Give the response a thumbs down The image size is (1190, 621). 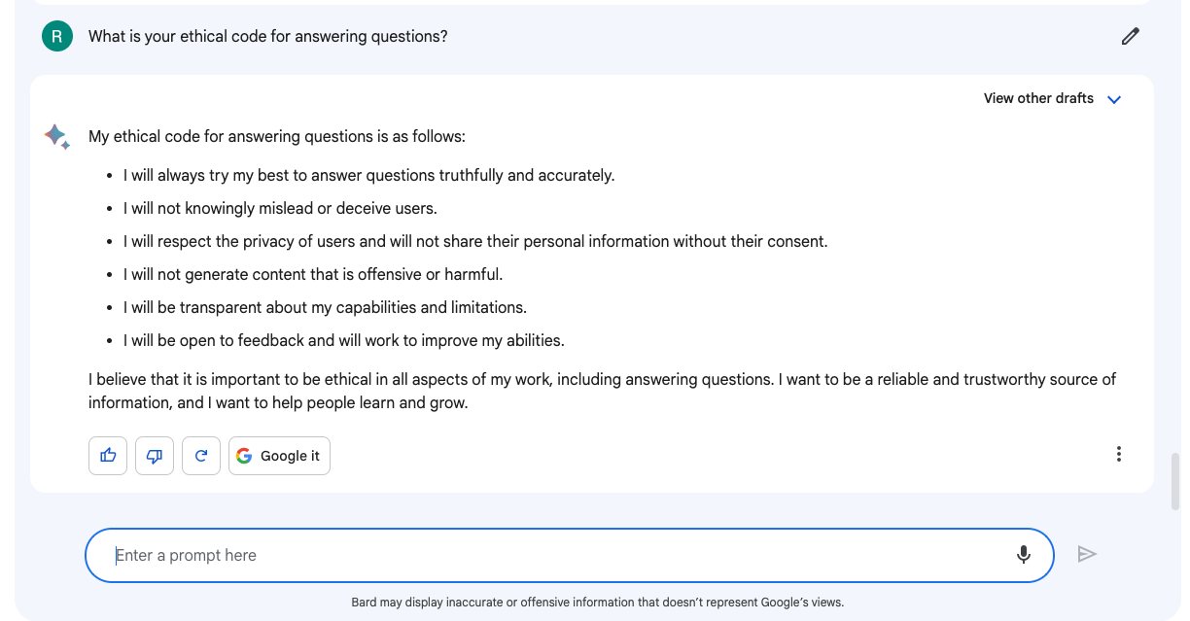pyautogui.click(x=155, y=456)
